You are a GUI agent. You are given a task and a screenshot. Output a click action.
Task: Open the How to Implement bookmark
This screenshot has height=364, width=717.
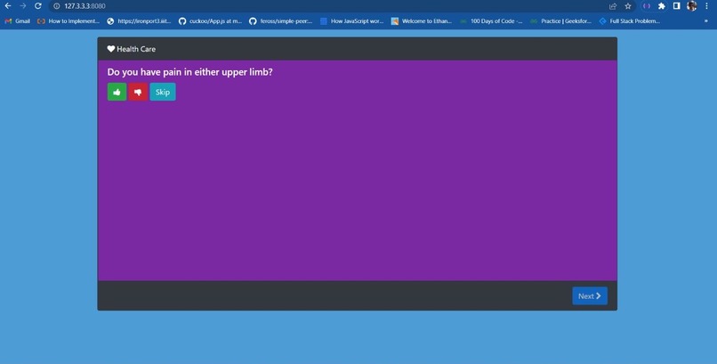[x=68, y=21]
